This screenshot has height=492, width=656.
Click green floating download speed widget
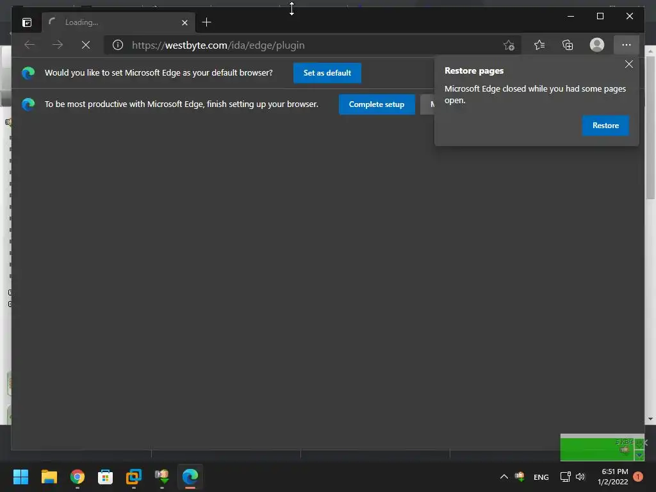click(x=602, y=447)
